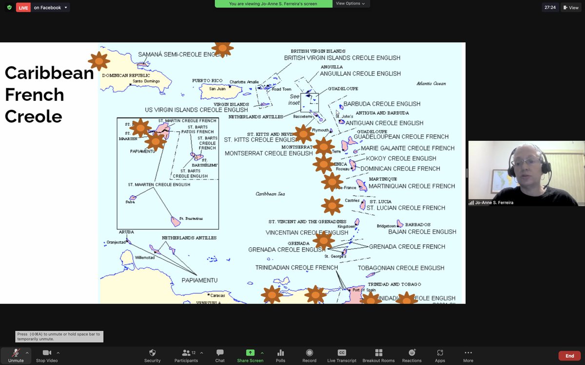Click 'US VIRGIN ISLANDS CREOLE ENGLISH' label
The width and height of the screenshot is (585, 365).
point(196,110)
